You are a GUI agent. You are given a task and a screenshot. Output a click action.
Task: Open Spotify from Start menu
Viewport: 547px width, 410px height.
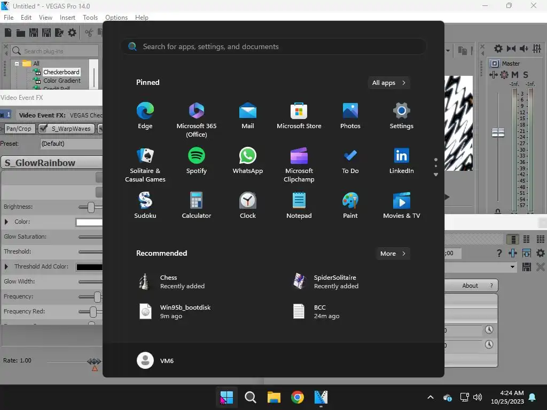197,161
